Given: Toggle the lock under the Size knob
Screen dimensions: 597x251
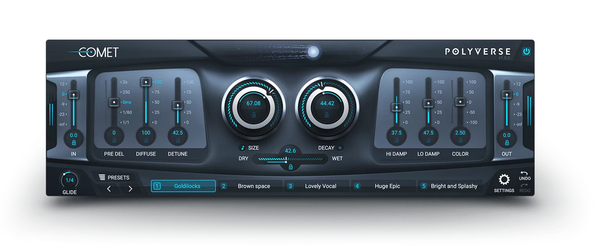Looking at the screenshot, I should pyautogui.click(x=254, y=115).
